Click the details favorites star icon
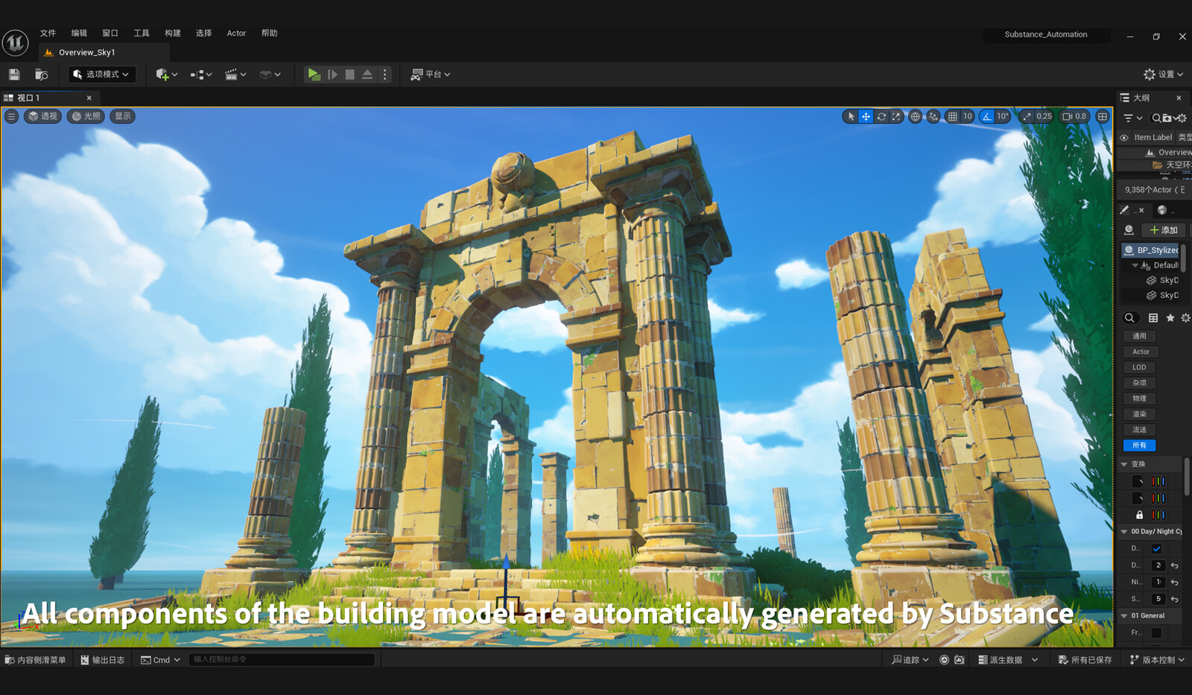 pyautogui.click(x=1170, y=318)
